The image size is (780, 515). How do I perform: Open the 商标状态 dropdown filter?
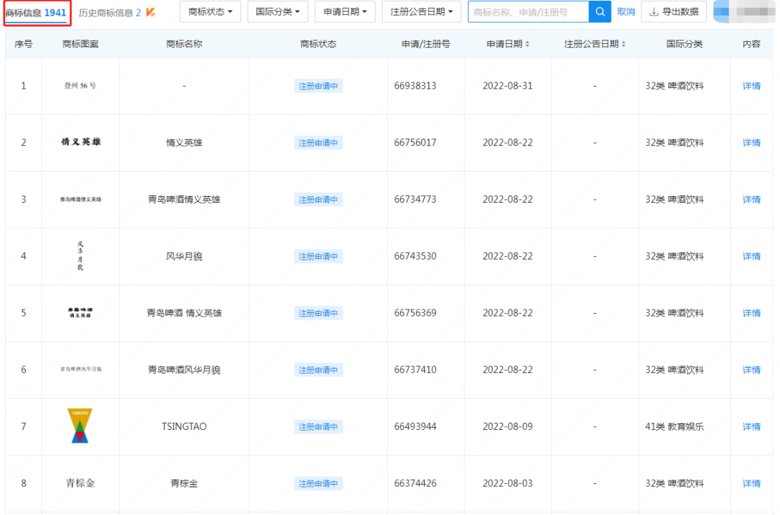click(x=210, y=12)
